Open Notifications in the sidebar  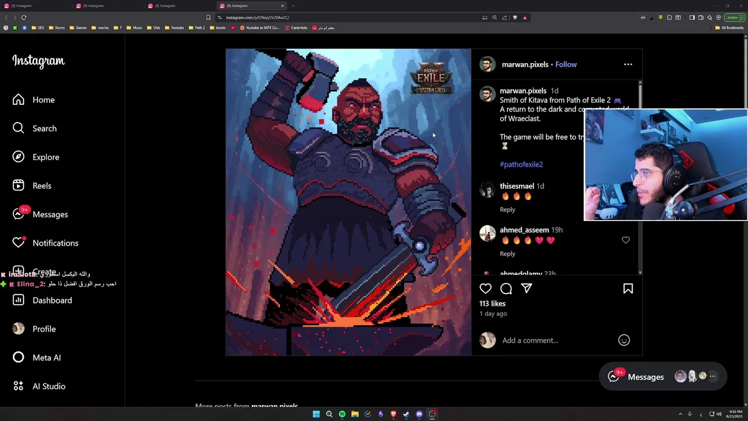(x=45, y=243)
